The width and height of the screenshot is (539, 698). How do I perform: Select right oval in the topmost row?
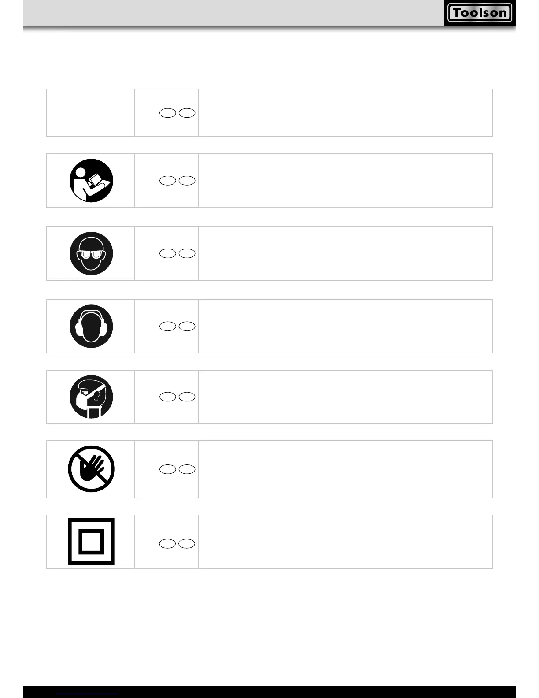[x=187, y=113]
